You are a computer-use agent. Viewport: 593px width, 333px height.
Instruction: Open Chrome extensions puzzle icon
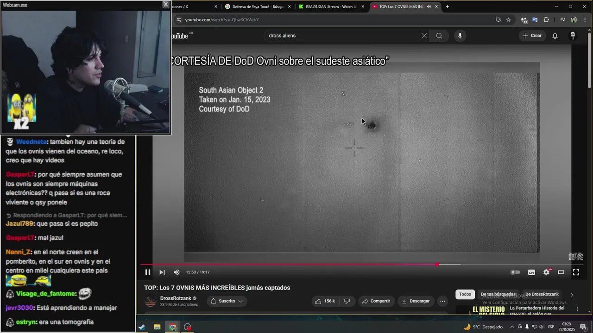(546, 20)
